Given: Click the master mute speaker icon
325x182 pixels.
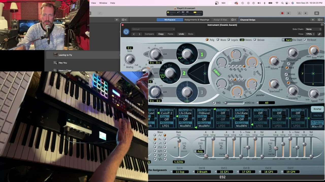Looking at the screenshot, I should 305,13.
